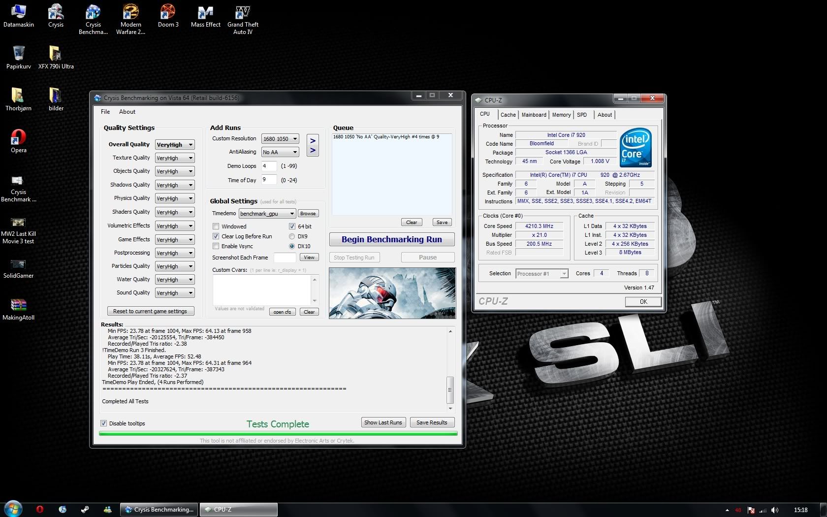Open the Water Quality dropdown
This screenshot has width=827, height=517.
click(175, 280)
